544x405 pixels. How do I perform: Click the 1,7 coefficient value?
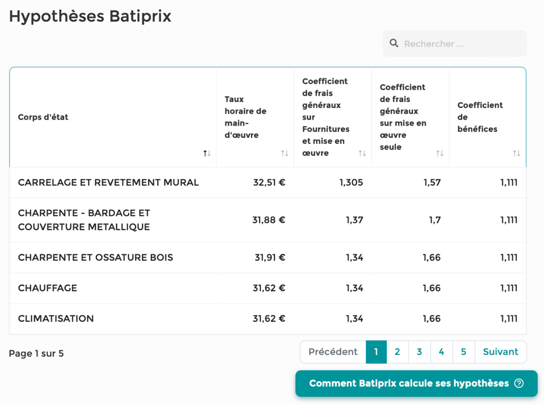pos(435,220)
